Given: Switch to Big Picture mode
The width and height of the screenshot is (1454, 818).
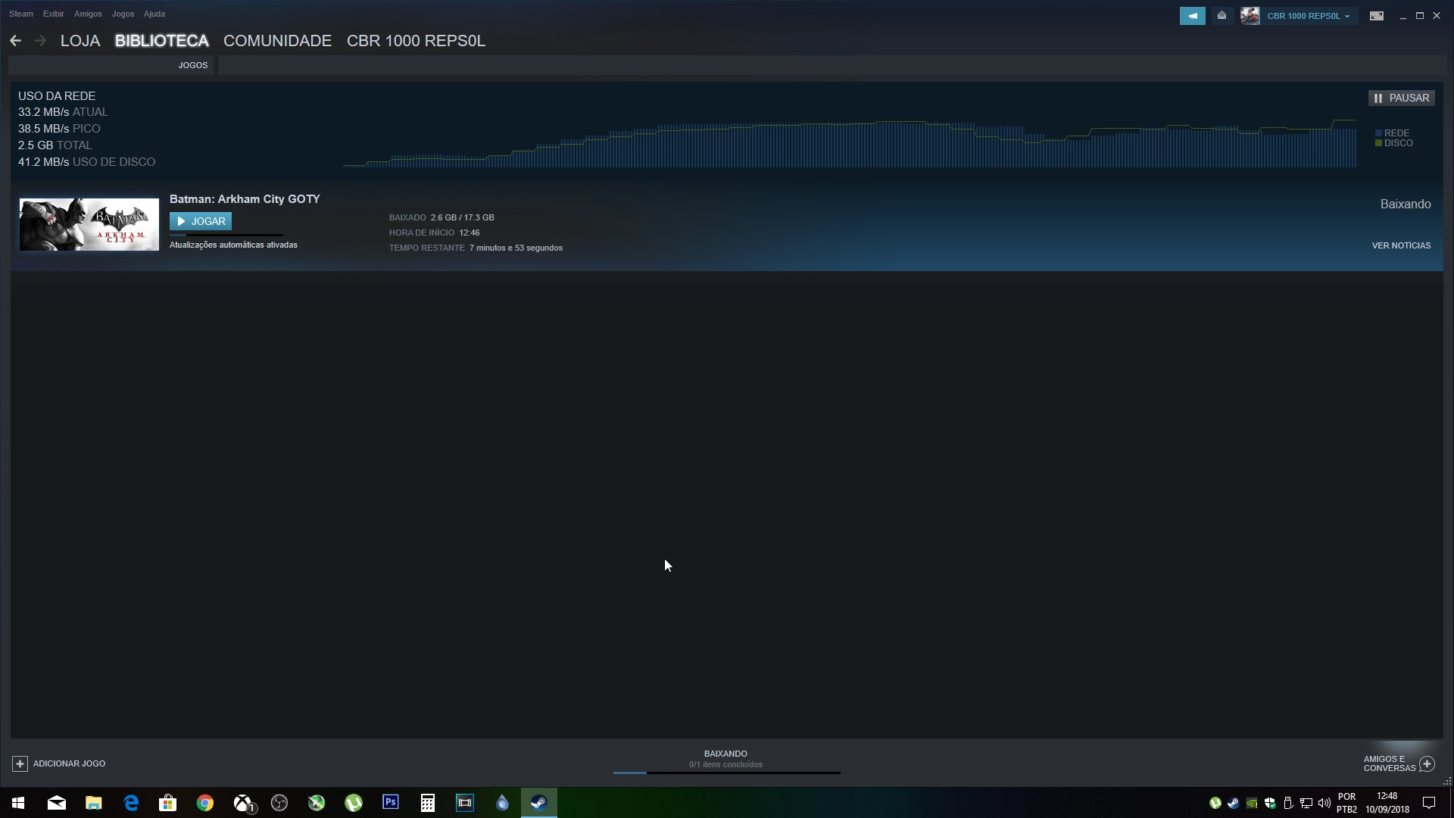Looking at the screenshot, I should (1376, 15).
